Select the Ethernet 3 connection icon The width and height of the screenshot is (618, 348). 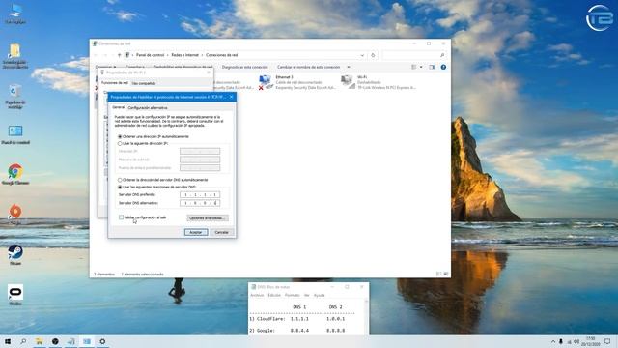pyautogui.click(x=266, y=82)
